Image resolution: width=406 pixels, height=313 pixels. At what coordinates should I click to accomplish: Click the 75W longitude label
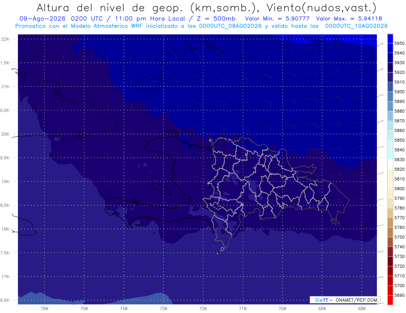pyautogui.click(x=84, y=308)
